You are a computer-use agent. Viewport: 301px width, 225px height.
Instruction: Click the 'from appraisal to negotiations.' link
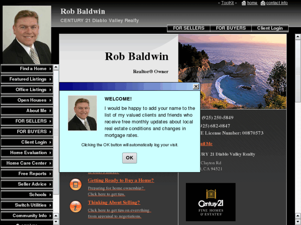(x=115, y=216)
